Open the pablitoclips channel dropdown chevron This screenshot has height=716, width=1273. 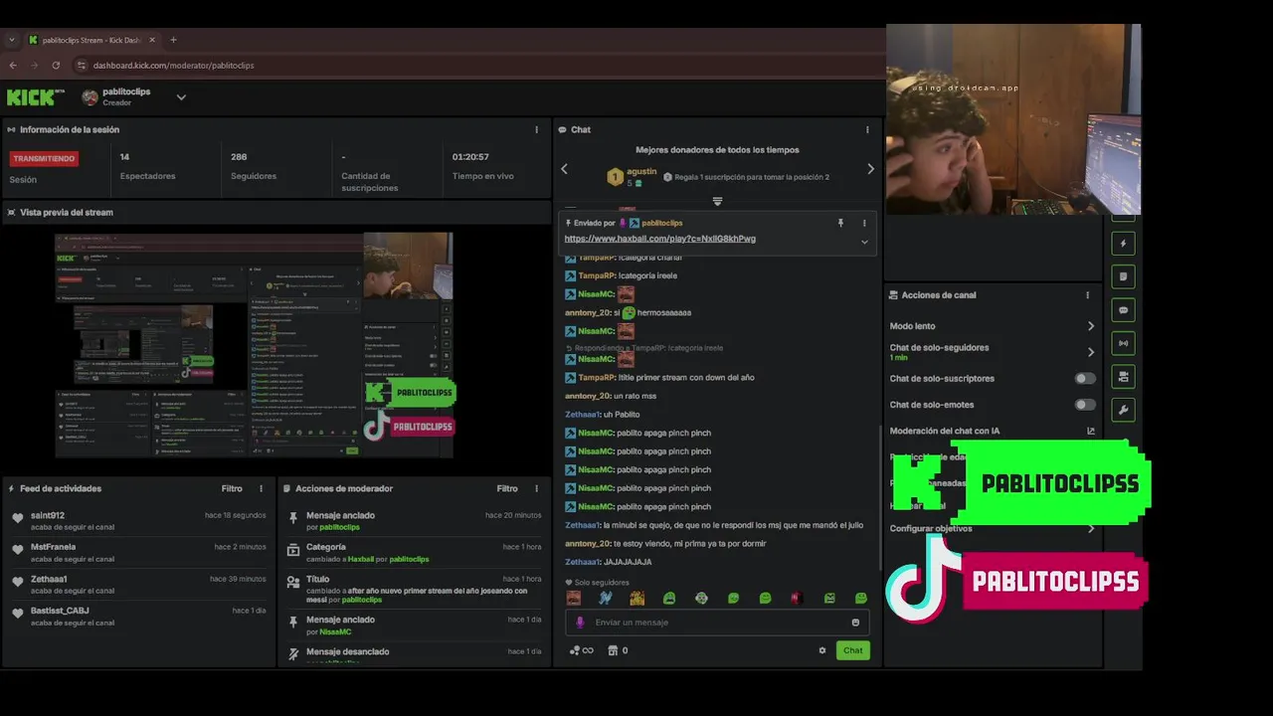(x=181, y=97)
